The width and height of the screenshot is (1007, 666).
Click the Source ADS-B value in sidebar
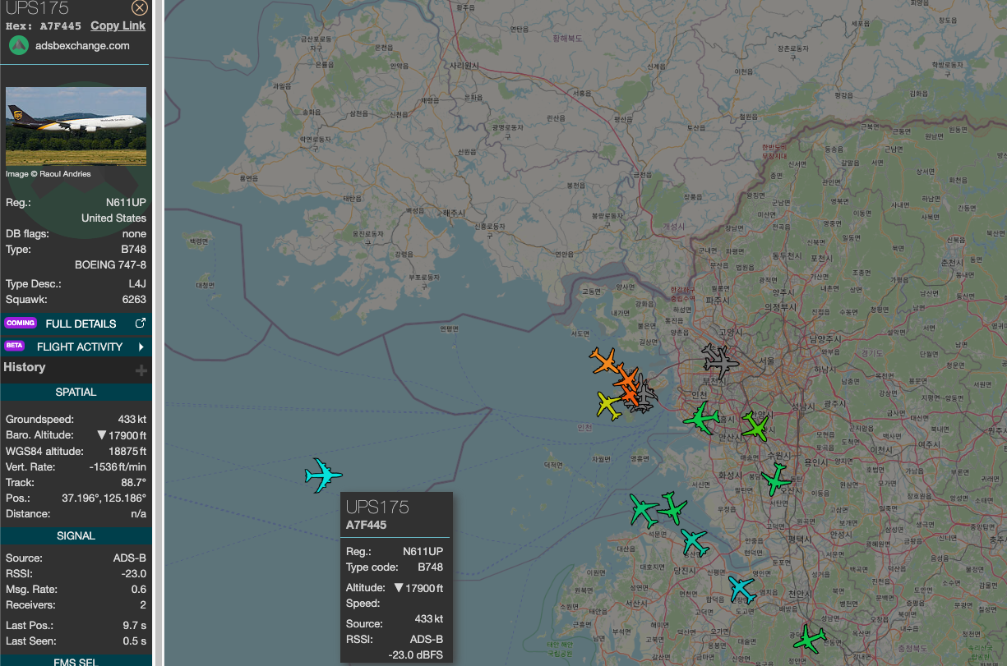pyautogui.click(x=130, y=558)
